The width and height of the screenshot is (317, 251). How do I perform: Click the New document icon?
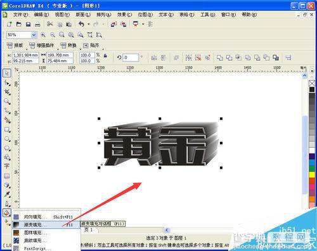click(x=10, y=24)
